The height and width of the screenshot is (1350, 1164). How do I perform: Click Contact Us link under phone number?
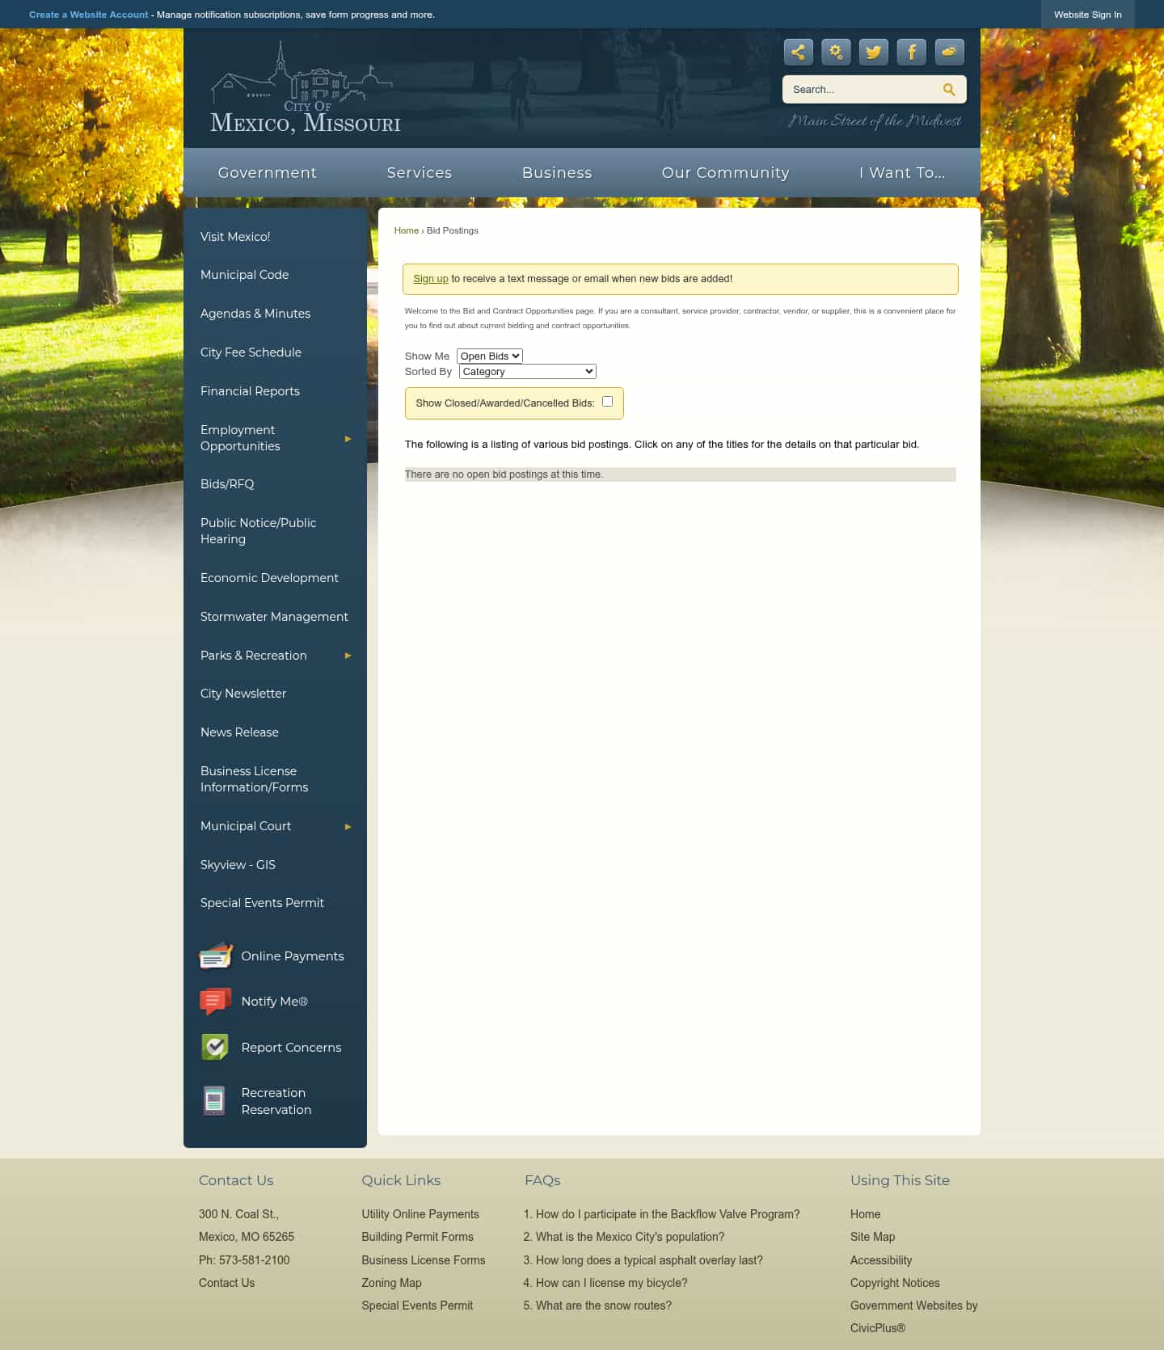[226, 1283]
